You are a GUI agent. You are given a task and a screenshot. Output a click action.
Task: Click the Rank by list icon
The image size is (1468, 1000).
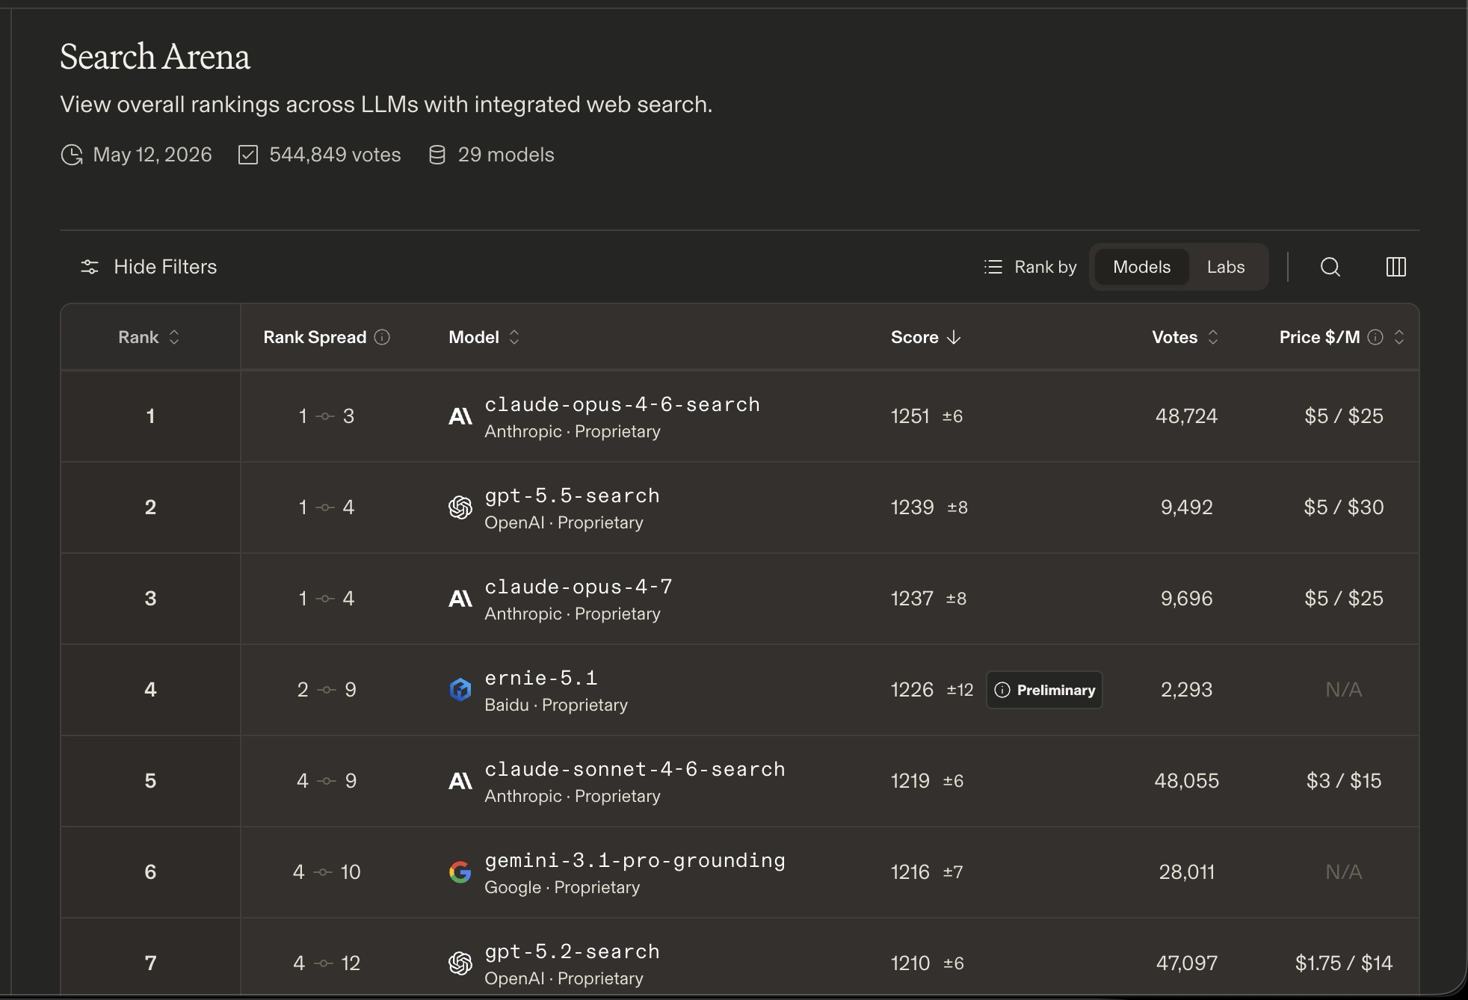pyautogui.click(x=993, y=267)
